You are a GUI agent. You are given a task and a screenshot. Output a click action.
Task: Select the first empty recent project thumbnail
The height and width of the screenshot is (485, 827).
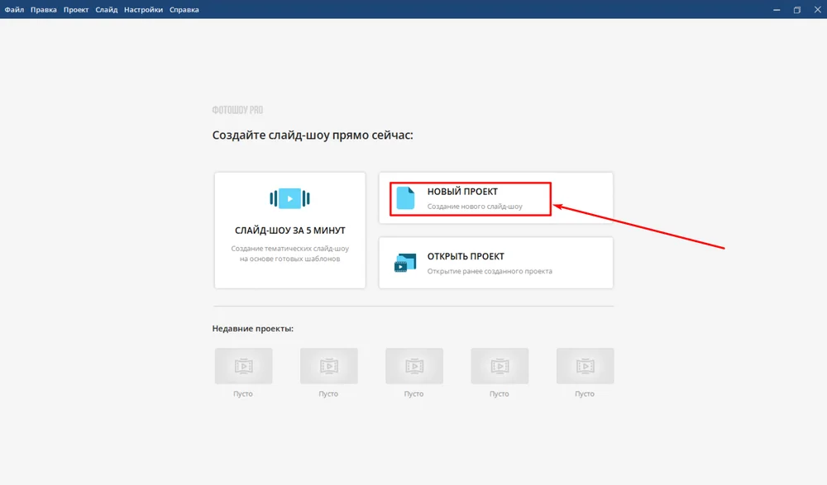243,365
